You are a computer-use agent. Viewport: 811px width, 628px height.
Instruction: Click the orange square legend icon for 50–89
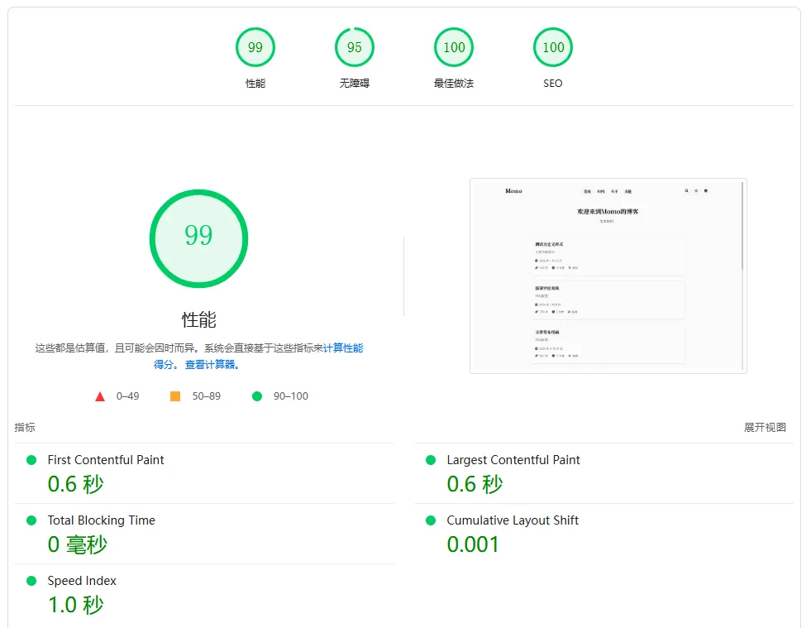click(174, 396)
